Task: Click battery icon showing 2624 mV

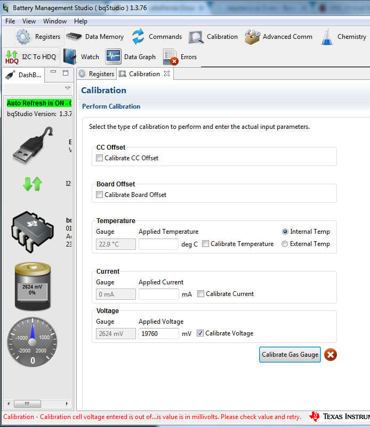Action: [33, 286]
